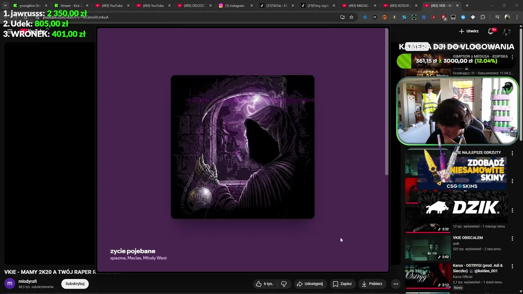The height and width of the screenshot is (294, 523).
Task: Click the dislike thumbs-down button
Action: (x=284, y=284)
